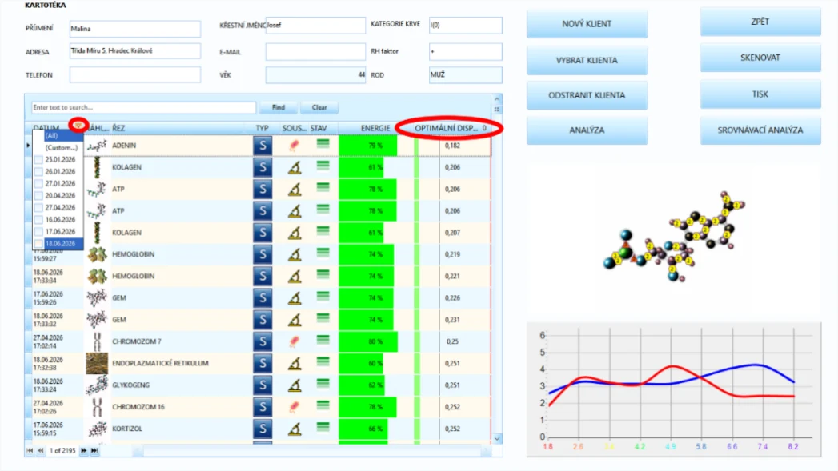
Task: Click the pink tag icon in CHROMOZOM 7 row
Action: pyautogui.click(x=294, y=341)
